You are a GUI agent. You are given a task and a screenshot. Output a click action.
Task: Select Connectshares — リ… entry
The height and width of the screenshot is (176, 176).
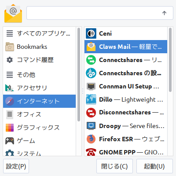tap(126, 60)
